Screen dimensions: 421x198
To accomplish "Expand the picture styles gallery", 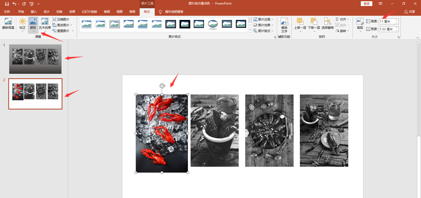I will click(x=250, y=30).
